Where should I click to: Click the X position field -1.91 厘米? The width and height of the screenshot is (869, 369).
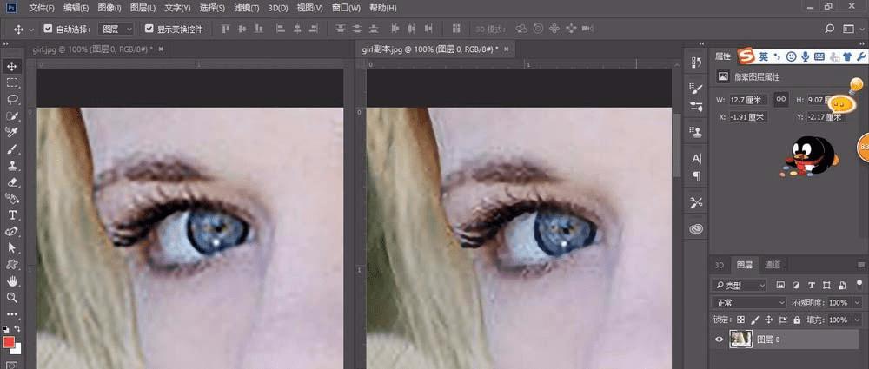747,117
